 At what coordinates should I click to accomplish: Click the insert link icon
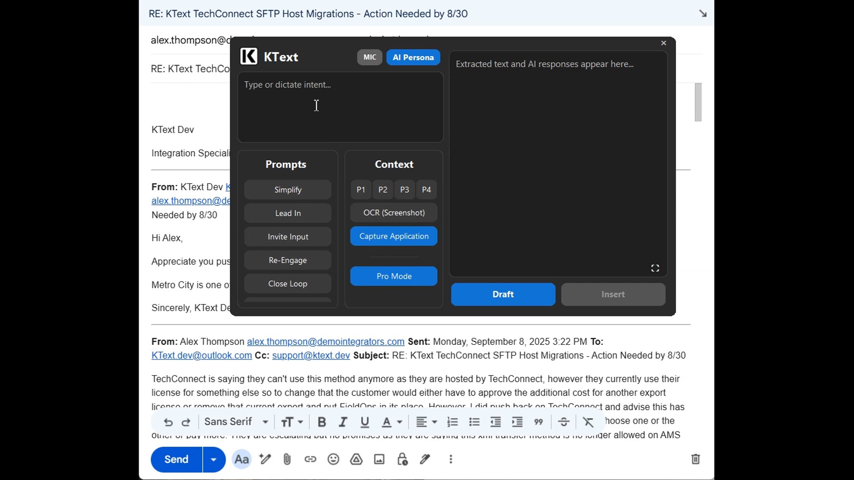point(310,459)
